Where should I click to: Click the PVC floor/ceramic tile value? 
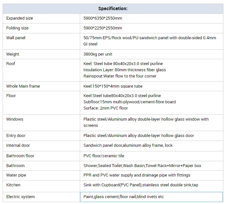(x=104, y=156)
